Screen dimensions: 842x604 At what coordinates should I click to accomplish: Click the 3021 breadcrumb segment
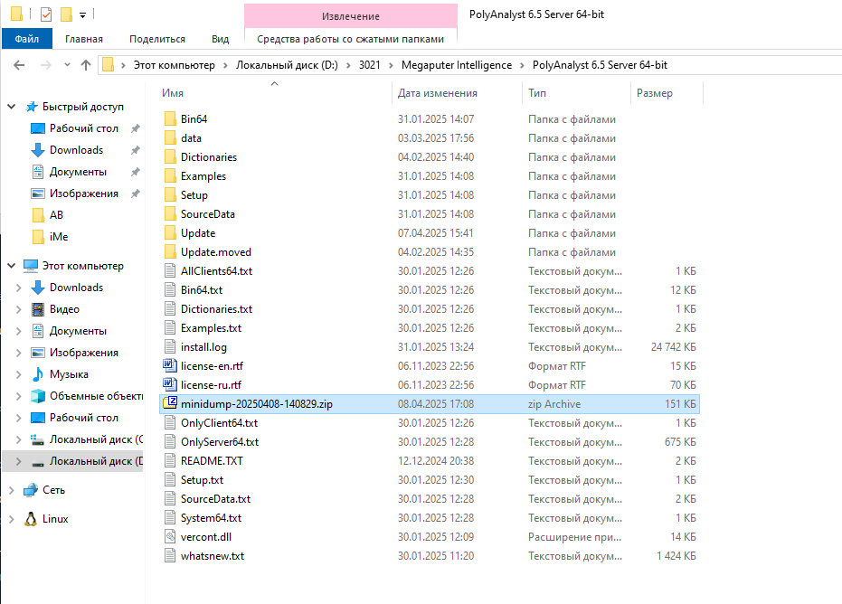point(369,65)
